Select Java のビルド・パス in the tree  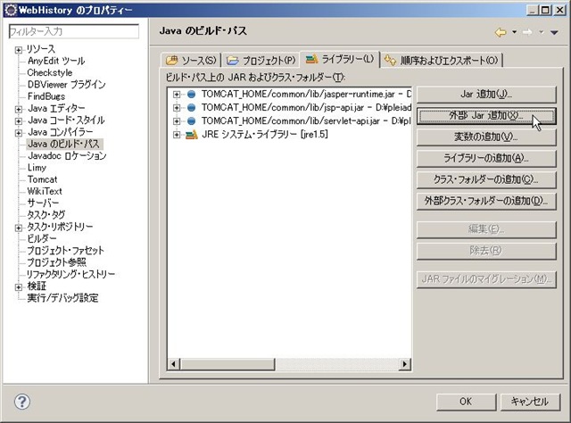[x=63, y=144]
